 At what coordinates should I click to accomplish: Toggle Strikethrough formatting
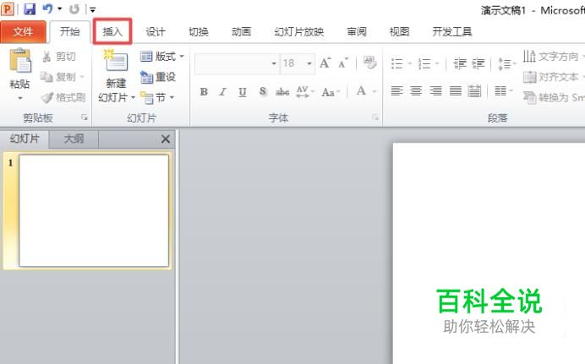click(282, 92)
